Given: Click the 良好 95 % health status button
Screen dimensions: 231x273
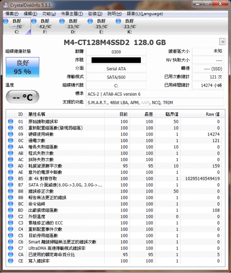Looking at the screenshot, I should point(22,67).
